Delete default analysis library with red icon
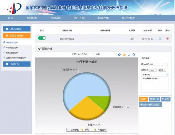 (168, 39)
